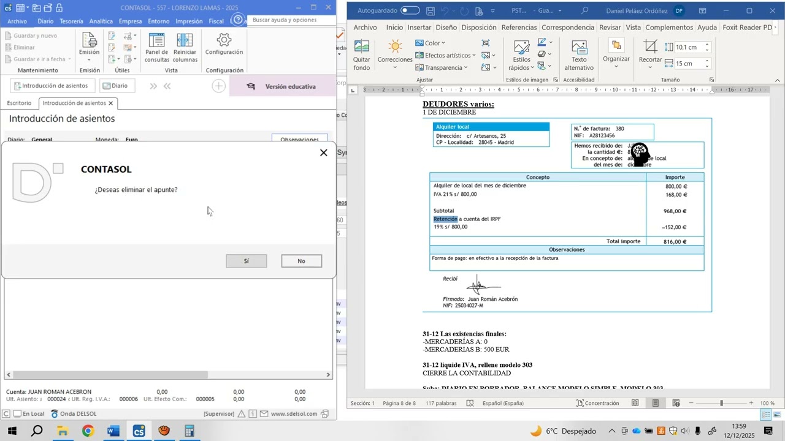The height and width of the screenshot is (441, 785).
Task: Click Word zoom in plus button
Action: (751, 403)
